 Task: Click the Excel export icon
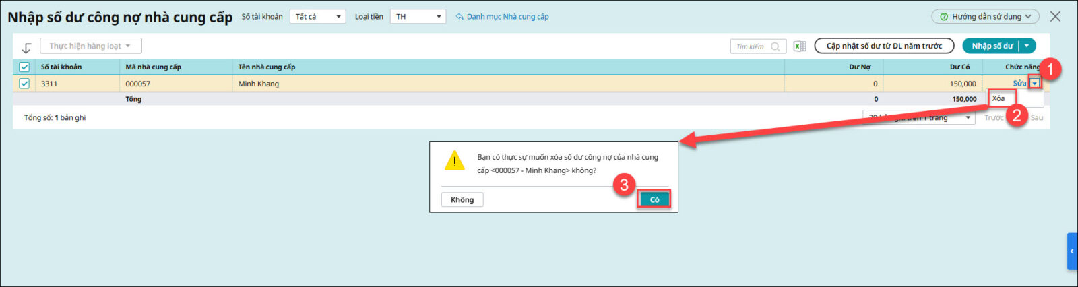(800, 46)
